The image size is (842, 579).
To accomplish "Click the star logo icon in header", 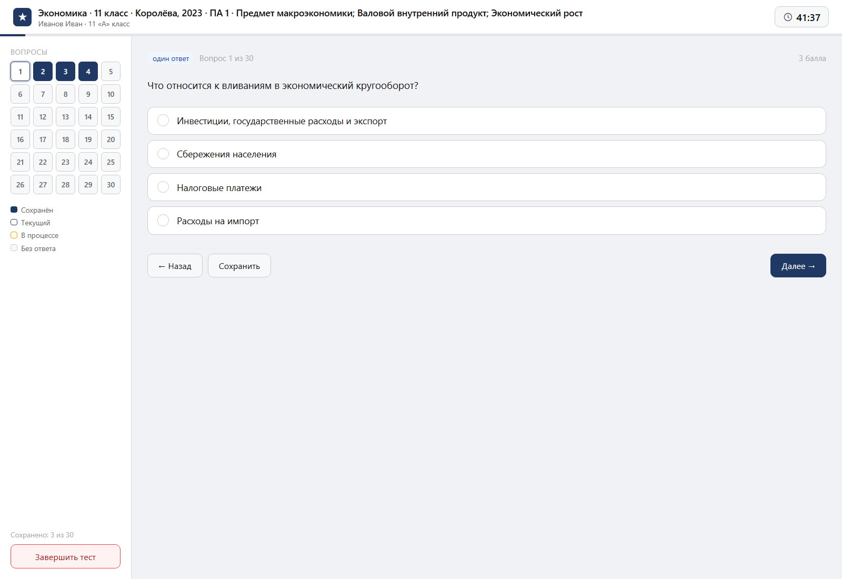I will click(22, 17).
